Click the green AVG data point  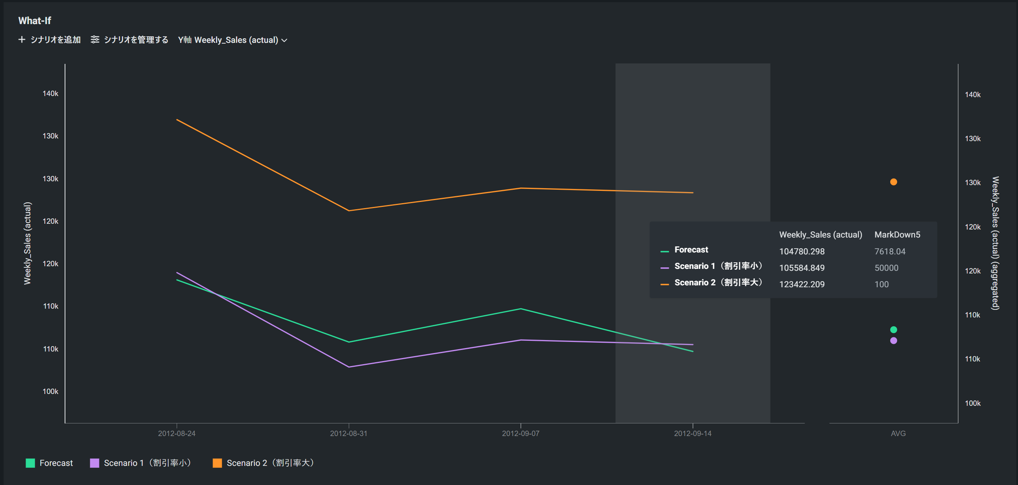[893, 330]
